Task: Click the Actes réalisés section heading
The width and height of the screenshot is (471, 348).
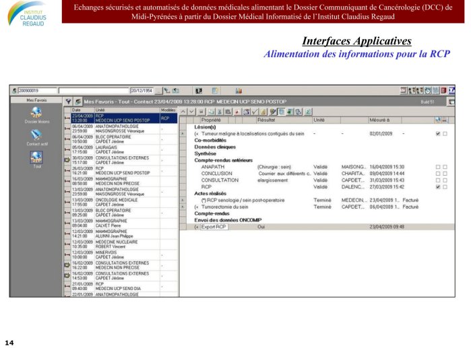Action: tap(210, 193)
